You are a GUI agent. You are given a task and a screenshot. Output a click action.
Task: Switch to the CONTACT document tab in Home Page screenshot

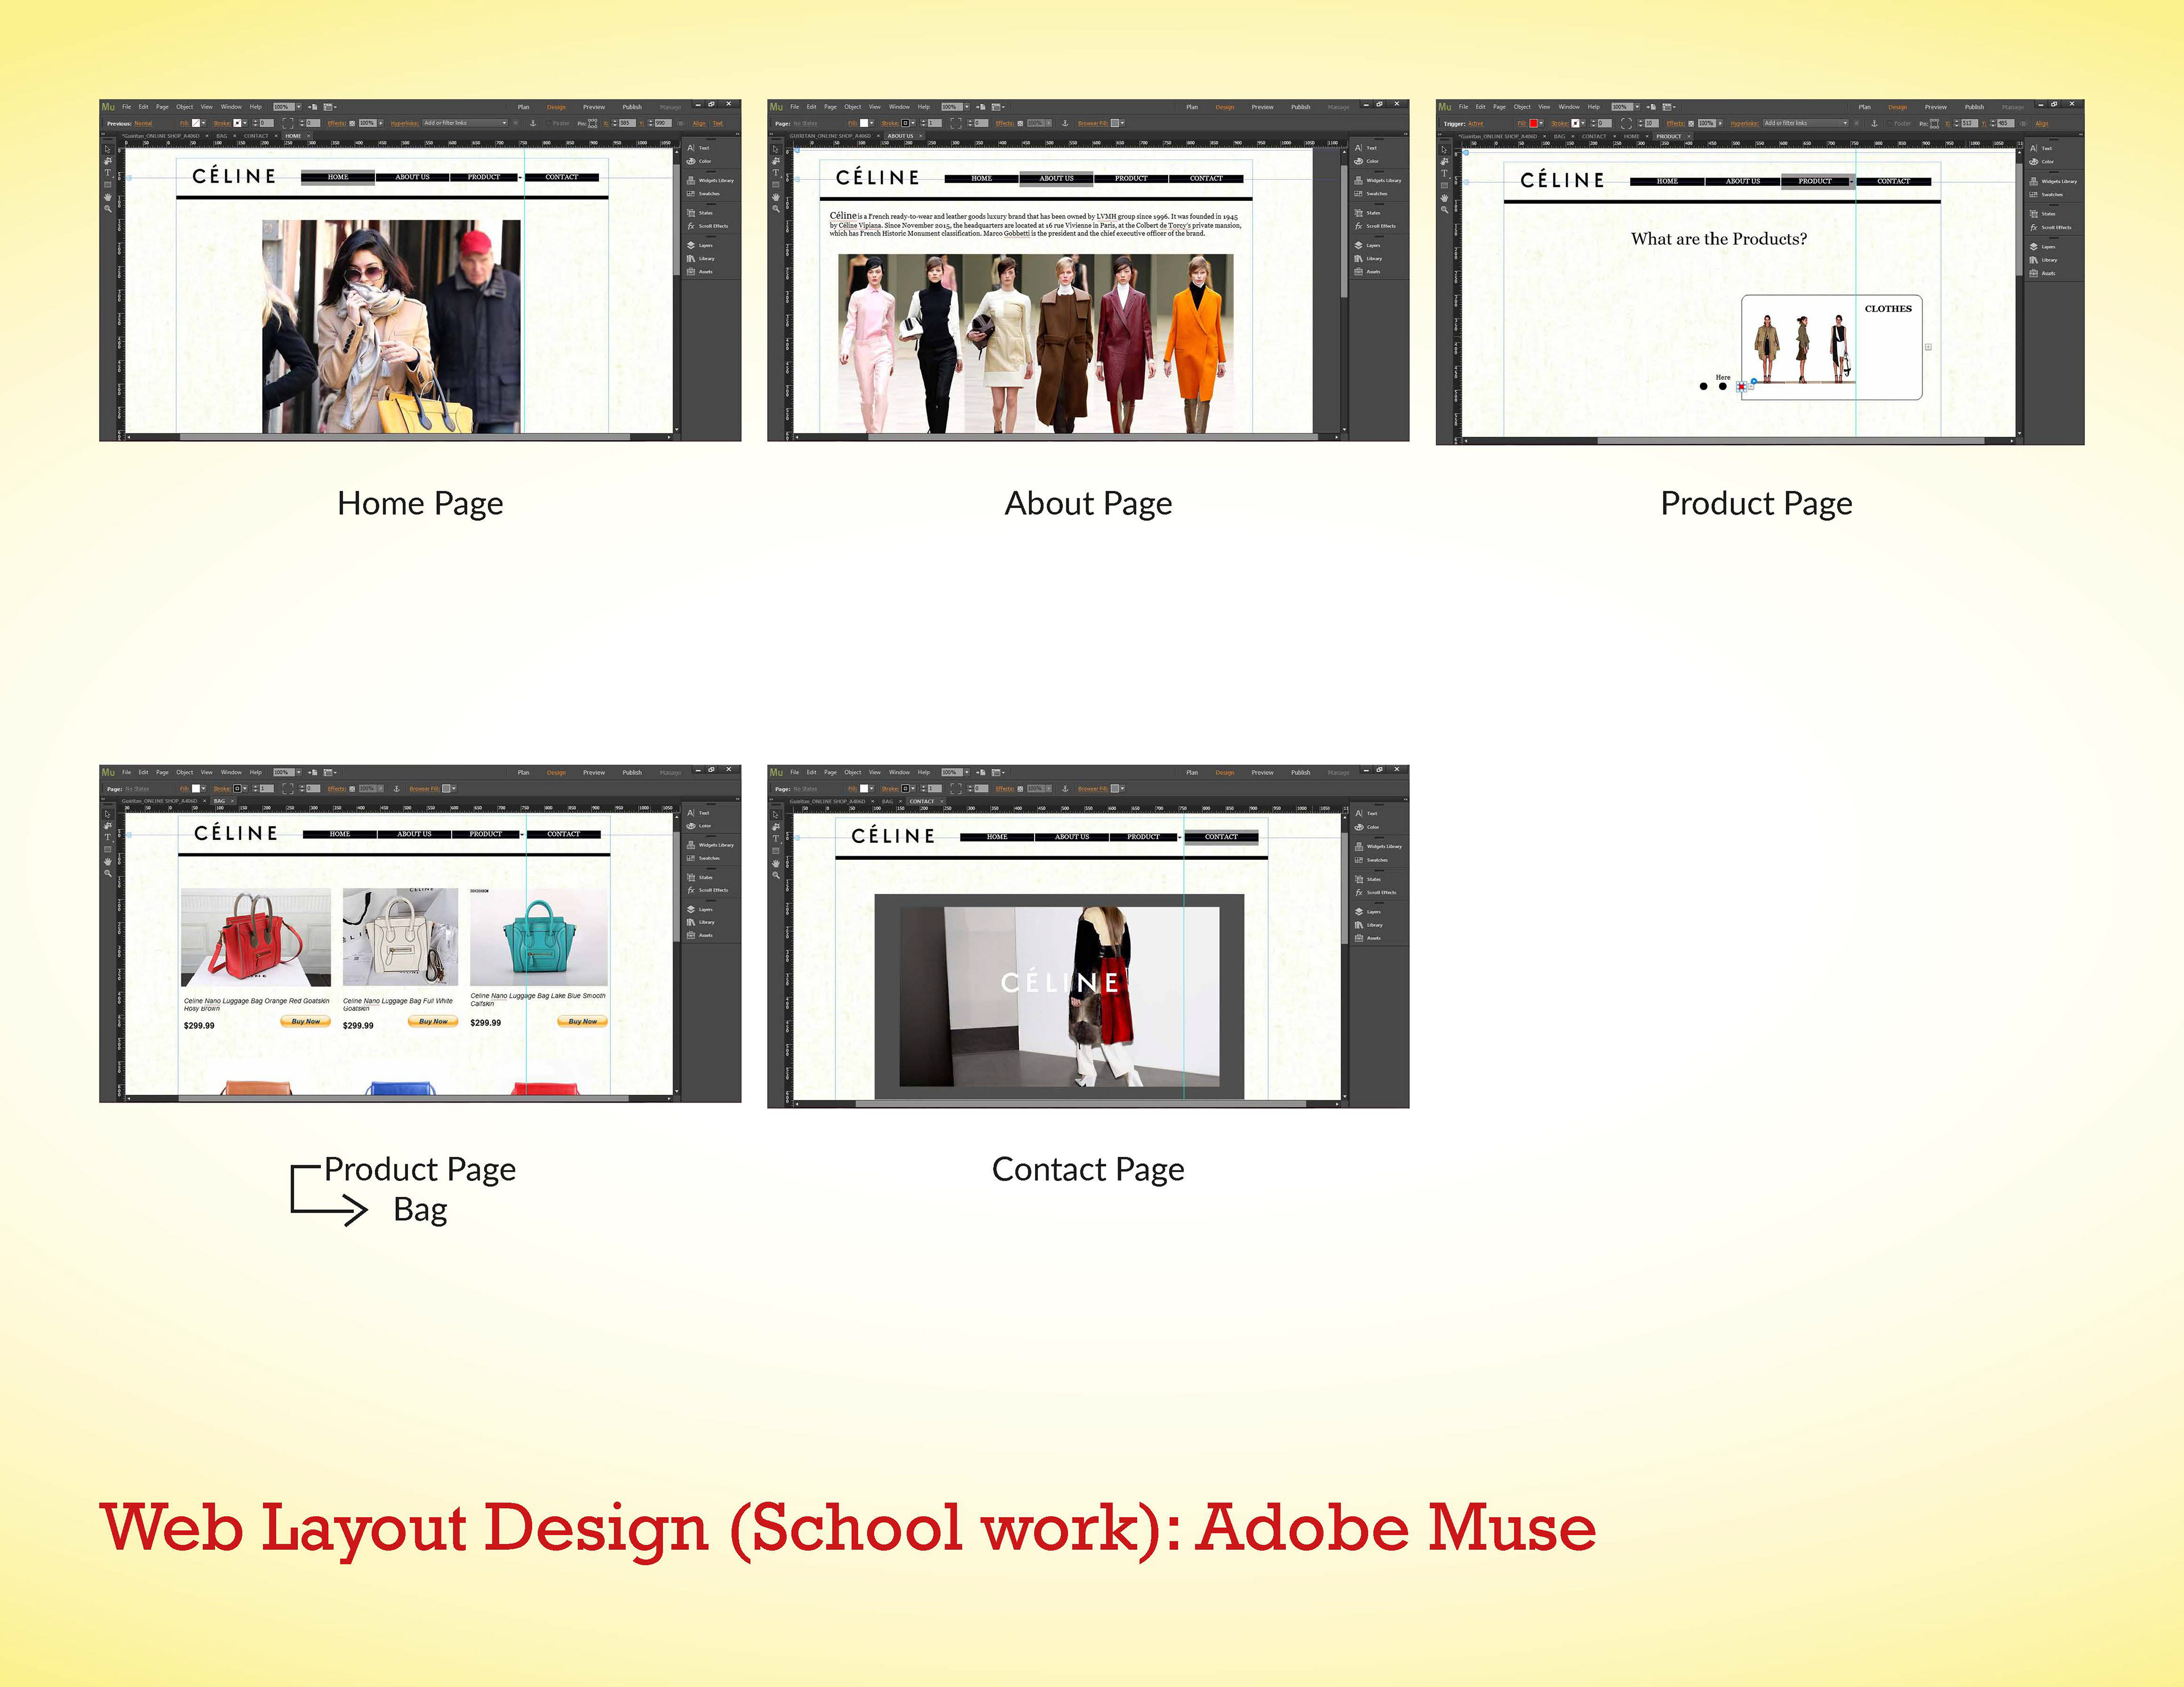(x=256, y=136)
